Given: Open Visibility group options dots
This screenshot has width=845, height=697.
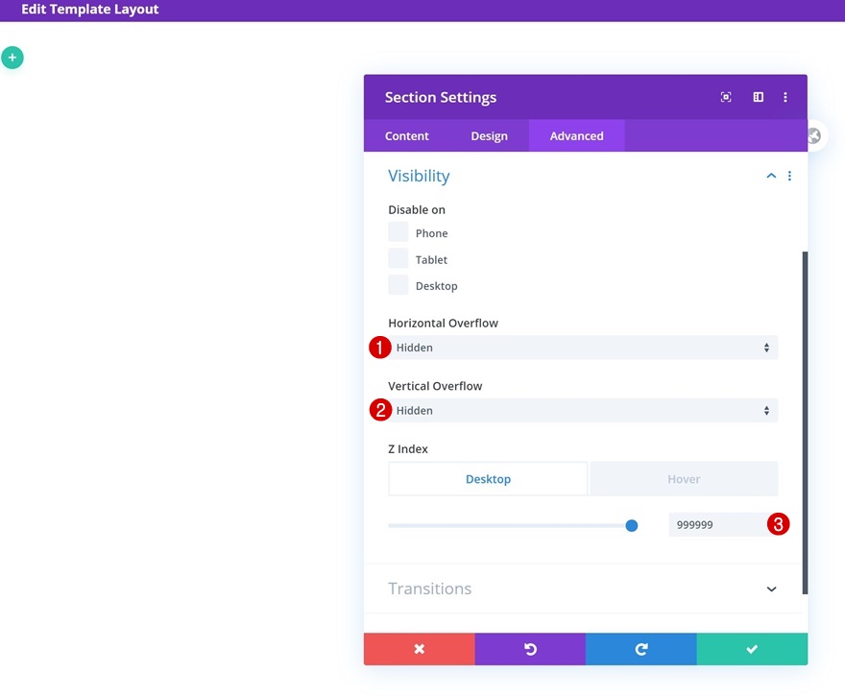Looking at the screenshot, I should (x=789, y=176).
